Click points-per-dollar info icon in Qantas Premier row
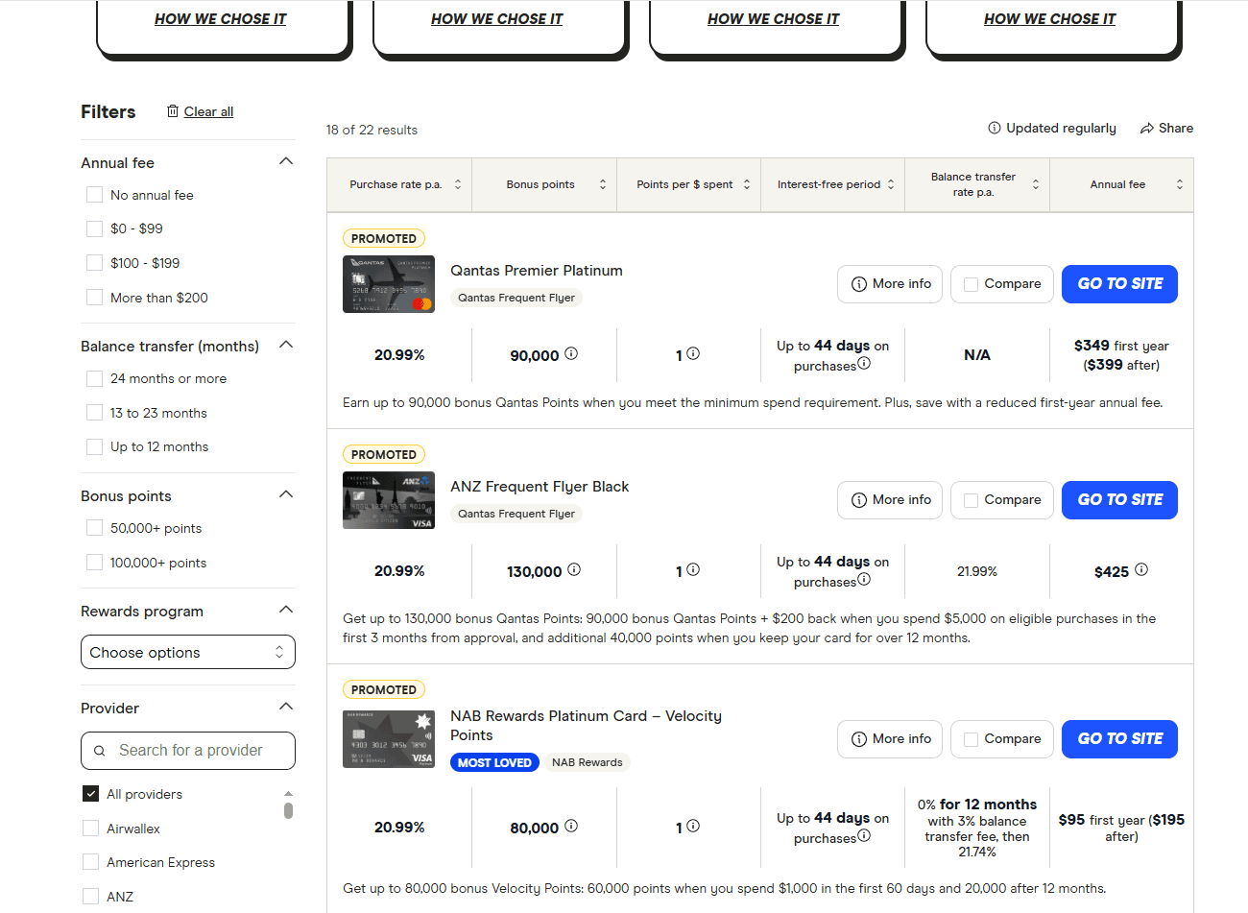Viewport: 1248px width, 913px height. pos(693,353)
